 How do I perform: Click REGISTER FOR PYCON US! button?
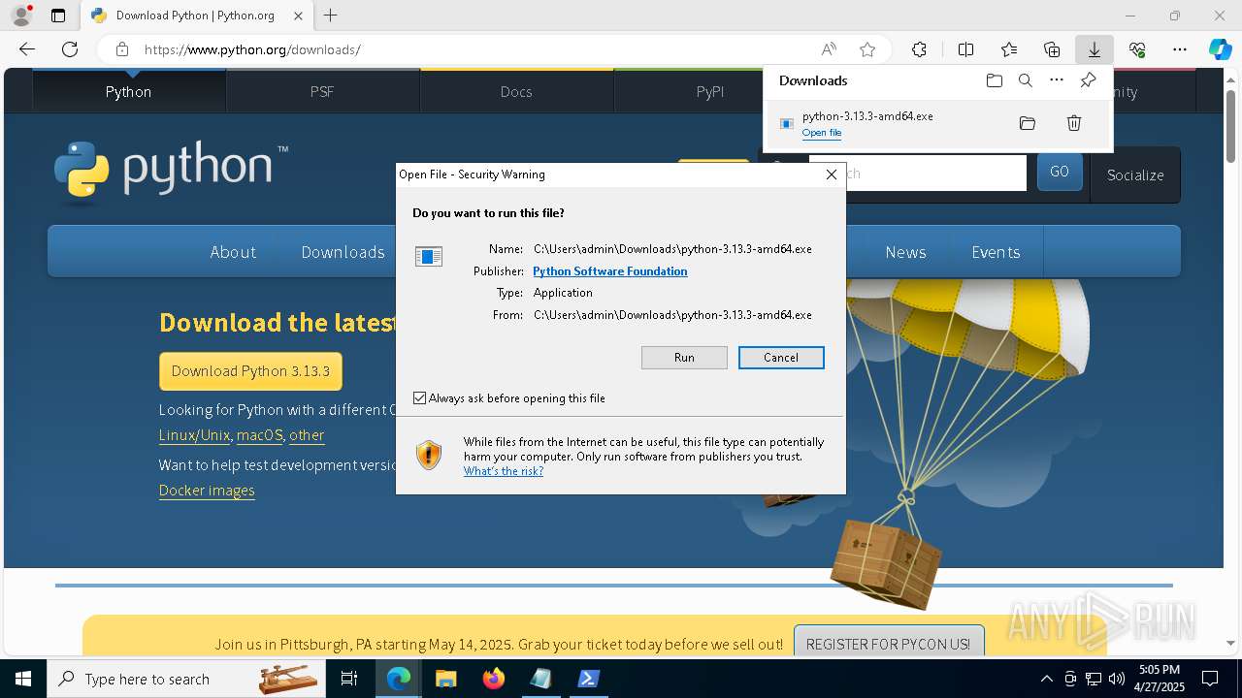point(888,644)
